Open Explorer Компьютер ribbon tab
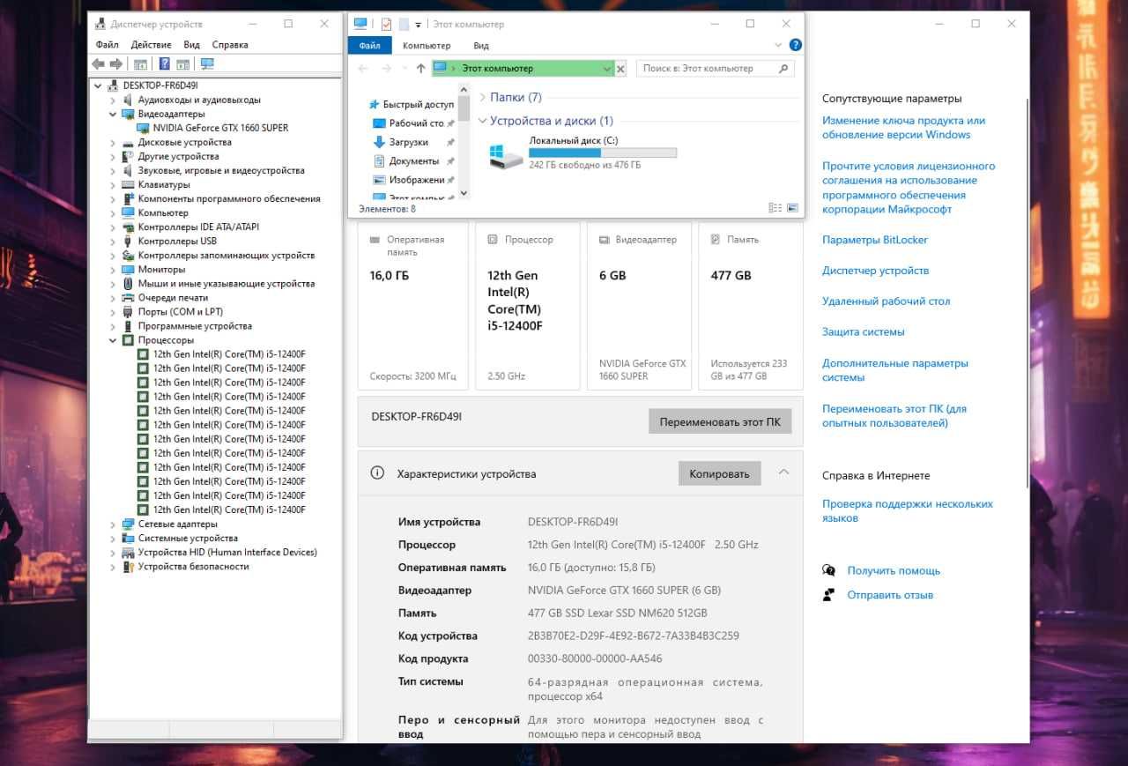 427,46
